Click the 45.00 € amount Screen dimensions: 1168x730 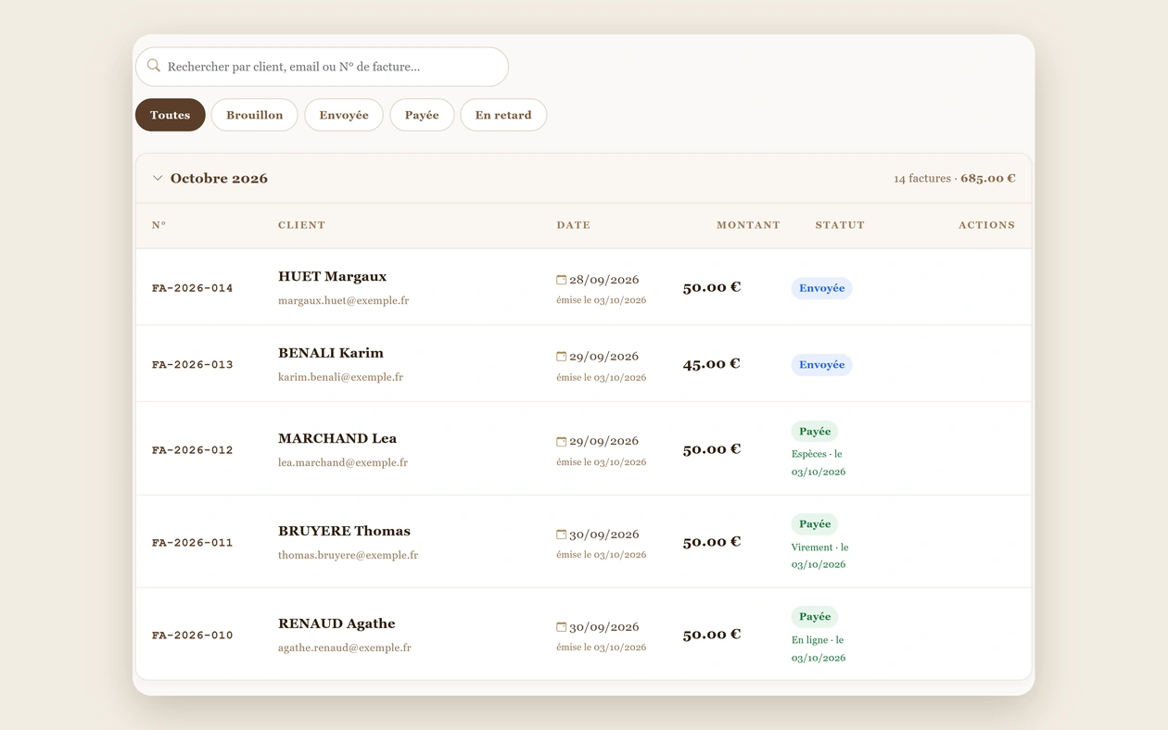coord(712,364)
